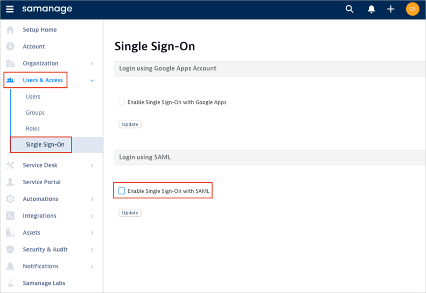This screenshot has height=293, width=426.
Task: Enable Single Sign-On with Google Apps checkbox
Action: click(122, 102)
